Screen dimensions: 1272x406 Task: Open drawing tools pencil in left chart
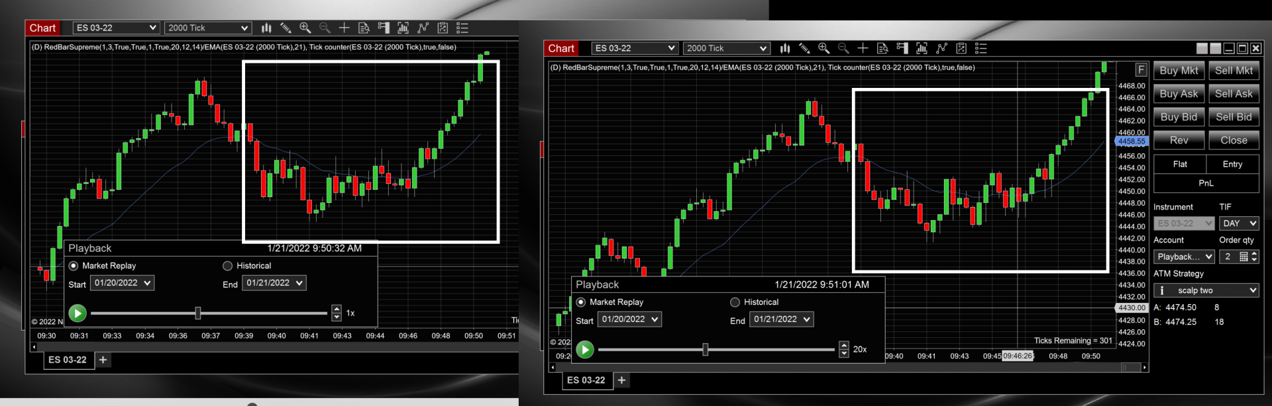(286, 28)
